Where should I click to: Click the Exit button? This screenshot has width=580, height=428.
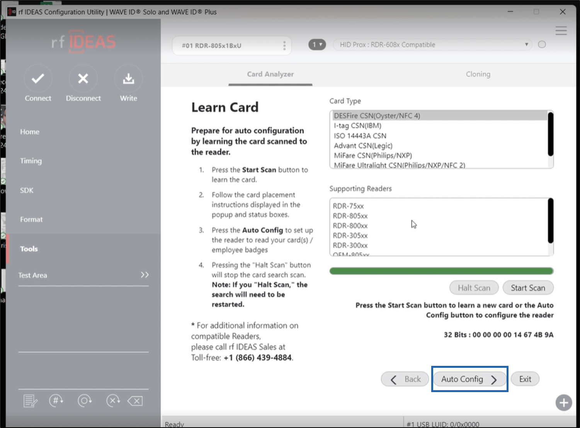[525, 379]
